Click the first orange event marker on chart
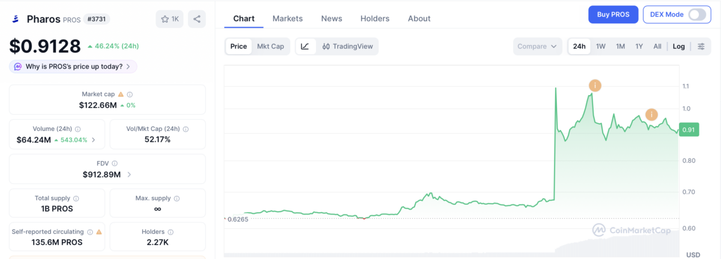721x259 pixels. pyautogui.click(x=595, y=85)
